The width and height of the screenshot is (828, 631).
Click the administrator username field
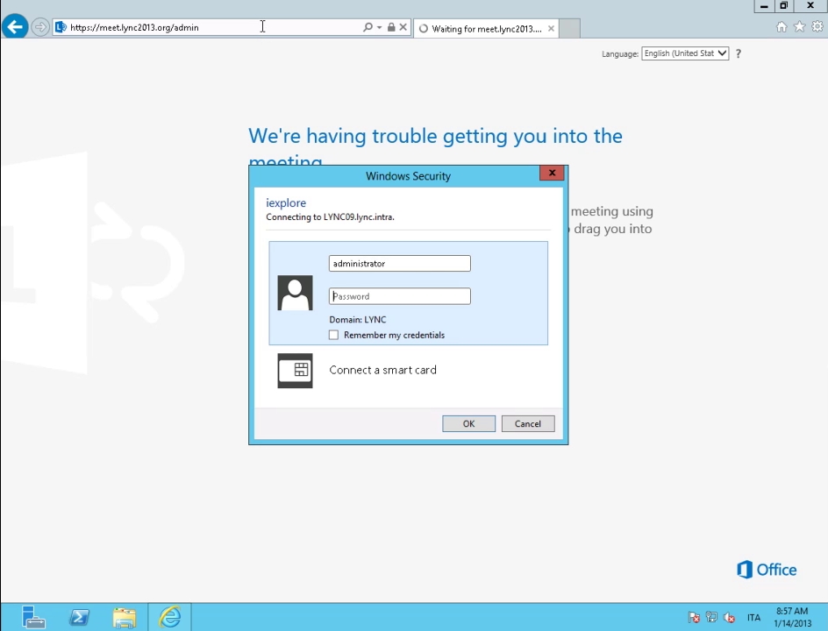400,263
